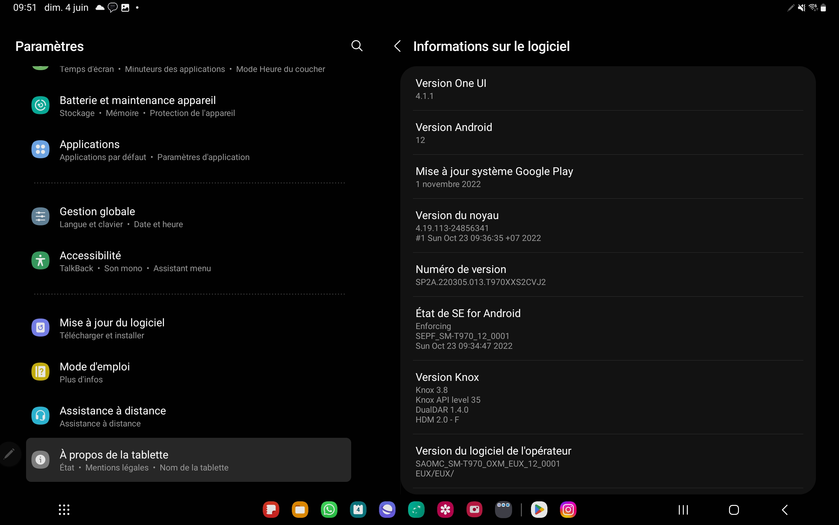Screen dimensions: 839x525
Task: Open Mise à jour système Google Play
Action: (x=608, y=177)
